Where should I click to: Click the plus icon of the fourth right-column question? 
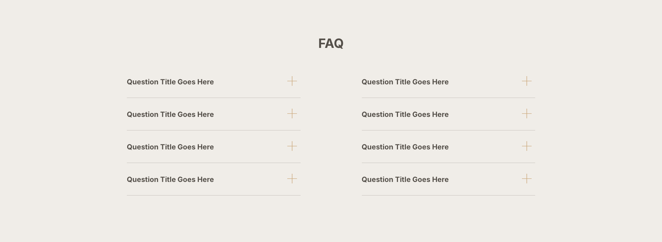point(527,179)
